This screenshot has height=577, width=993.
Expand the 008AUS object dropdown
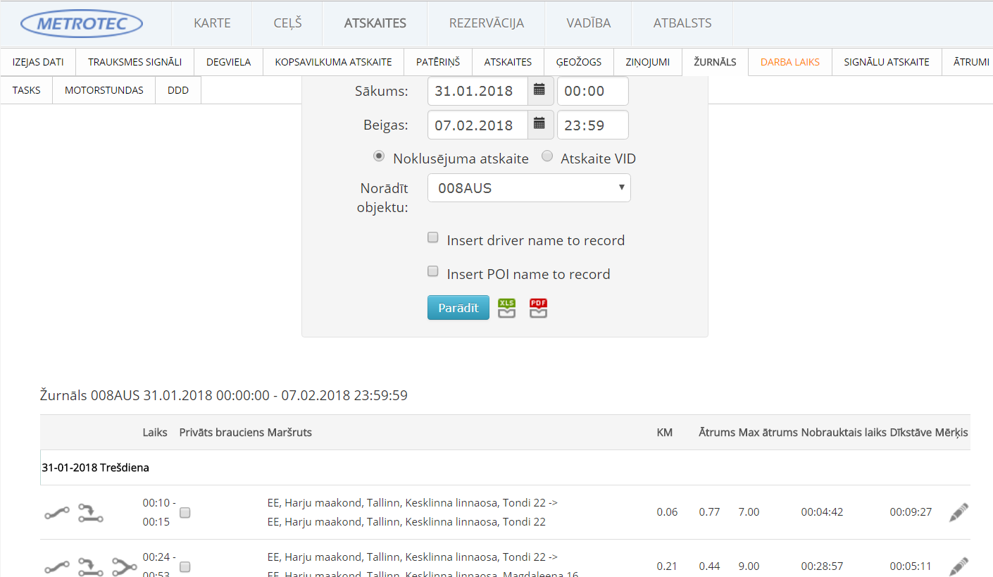529,188
